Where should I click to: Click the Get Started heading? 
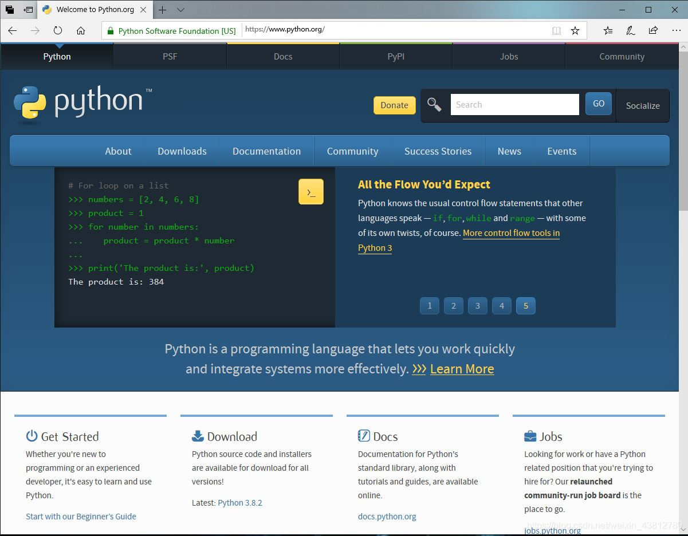pos(70,436)
